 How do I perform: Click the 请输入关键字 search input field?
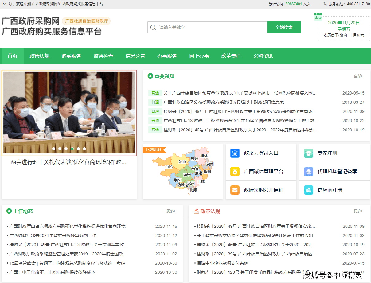[x=212, y=28]
